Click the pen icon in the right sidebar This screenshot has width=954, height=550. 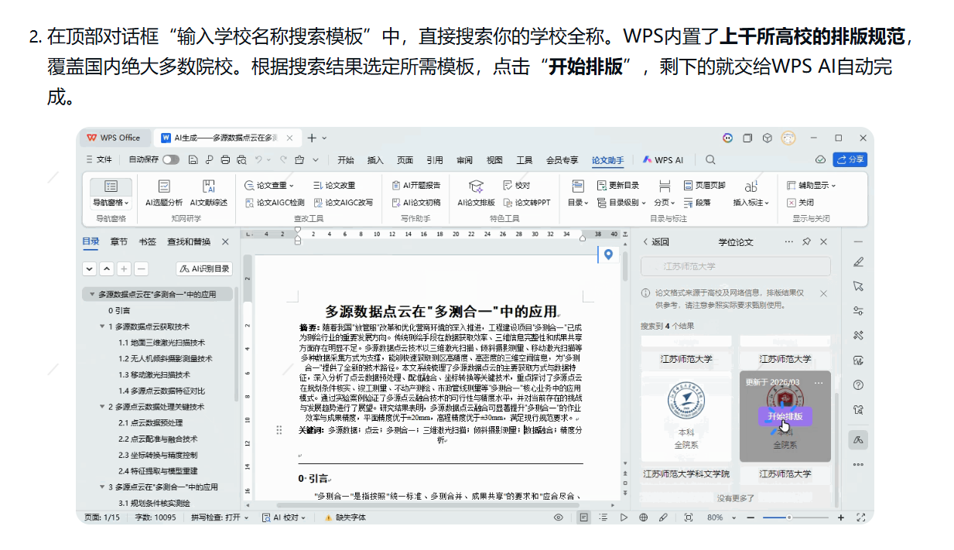858,261
